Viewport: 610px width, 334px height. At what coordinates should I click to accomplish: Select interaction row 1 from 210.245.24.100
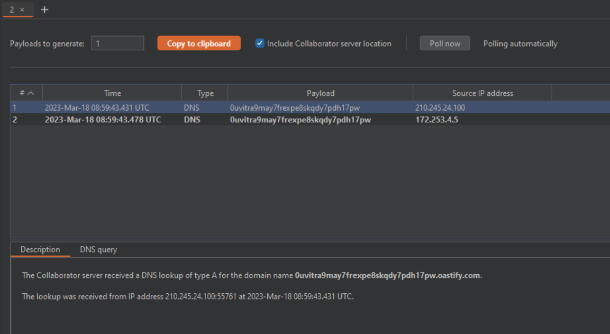pos(212,107)
